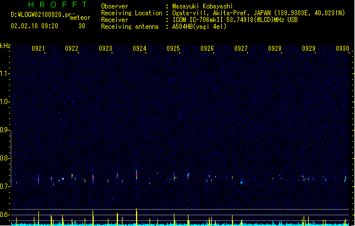355x226 pixels.
Task: Click the 0.6 kHz axis label
Action: click(x=5, y=215)
